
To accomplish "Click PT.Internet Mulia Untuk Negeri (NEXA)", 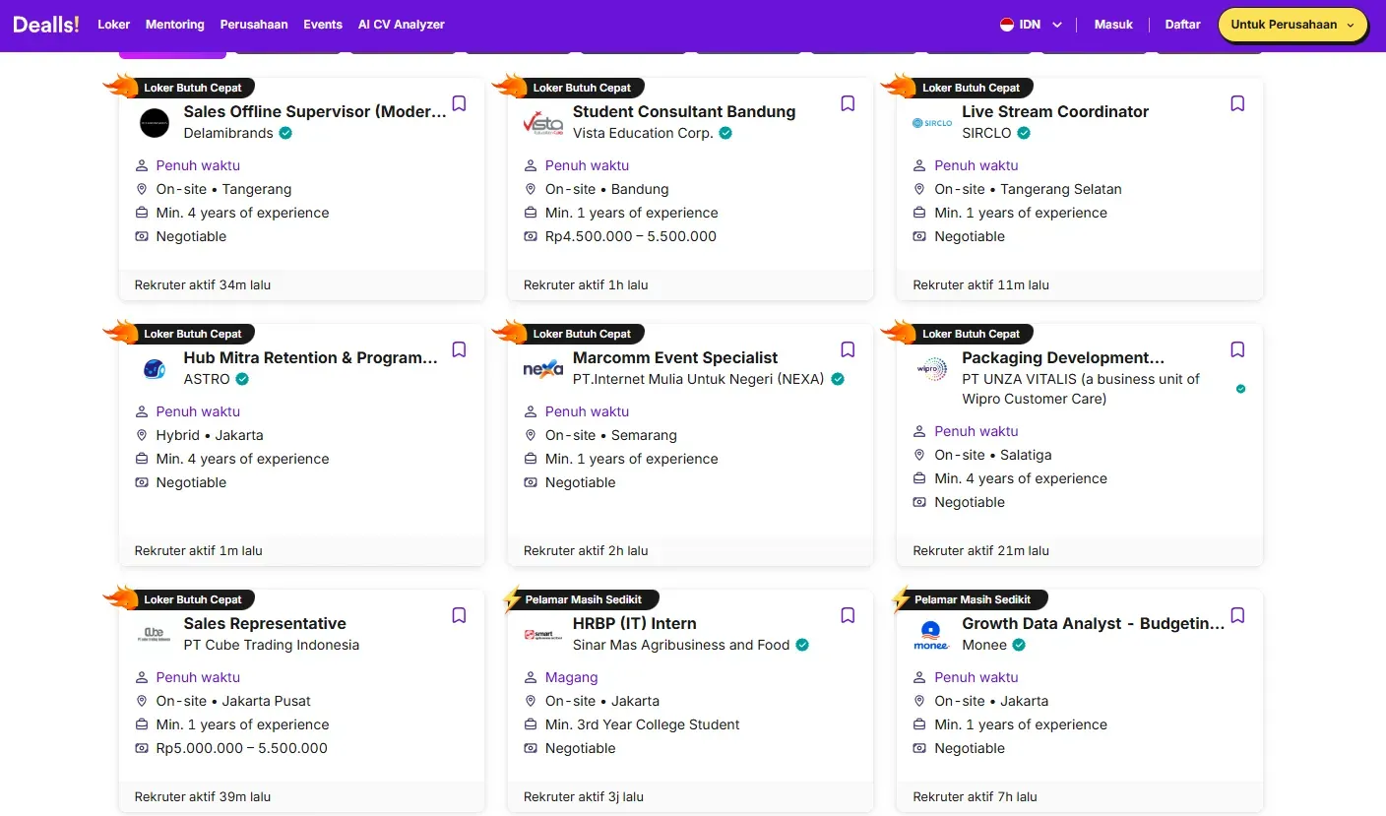I will coord(699,379).
